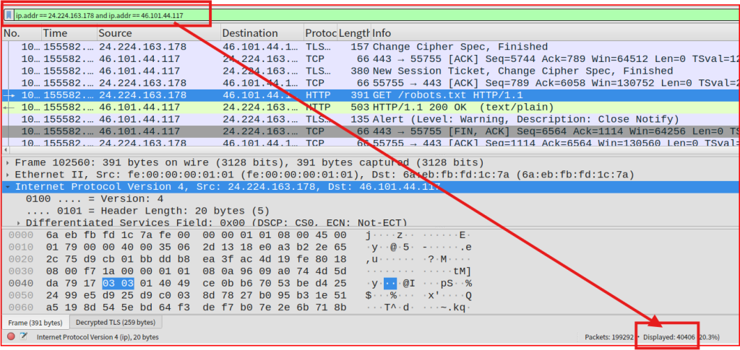Image resolution: width=740 pixels, height=350 pixels.
Task: Open expert information red circle icon
Action: (11, 336)
